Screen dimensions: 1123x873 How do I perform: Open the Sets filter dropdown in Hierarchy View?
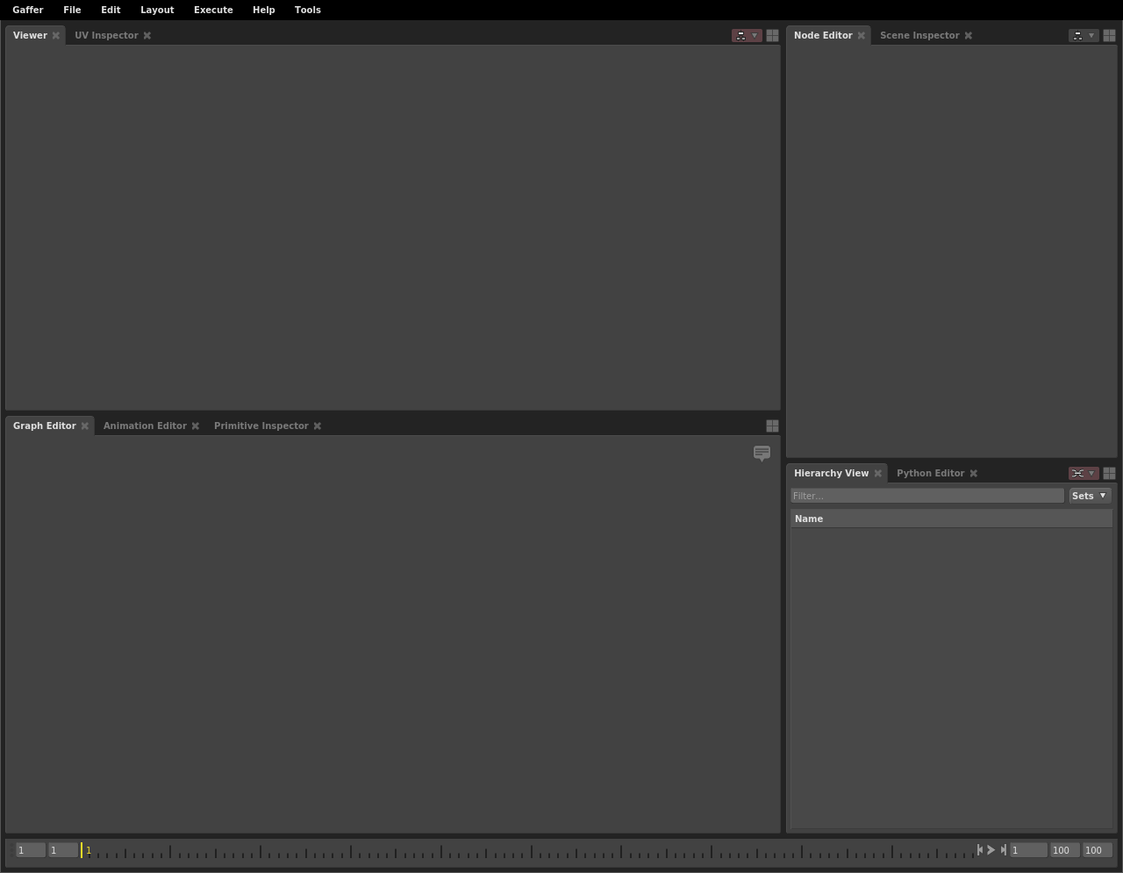click(1089, 496)
